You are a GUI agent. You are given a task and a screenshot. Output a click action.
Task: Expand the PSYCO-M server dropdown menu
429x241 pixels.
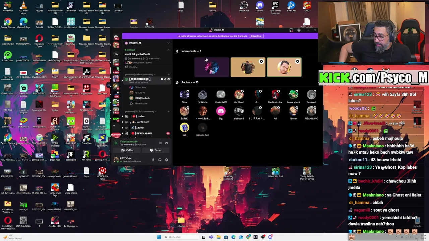click(x=169, y=43)
